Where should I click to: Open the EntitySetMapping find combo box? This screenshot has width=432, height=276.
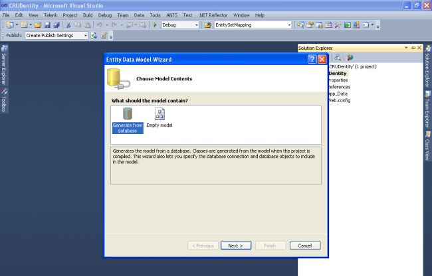(253, 25)
